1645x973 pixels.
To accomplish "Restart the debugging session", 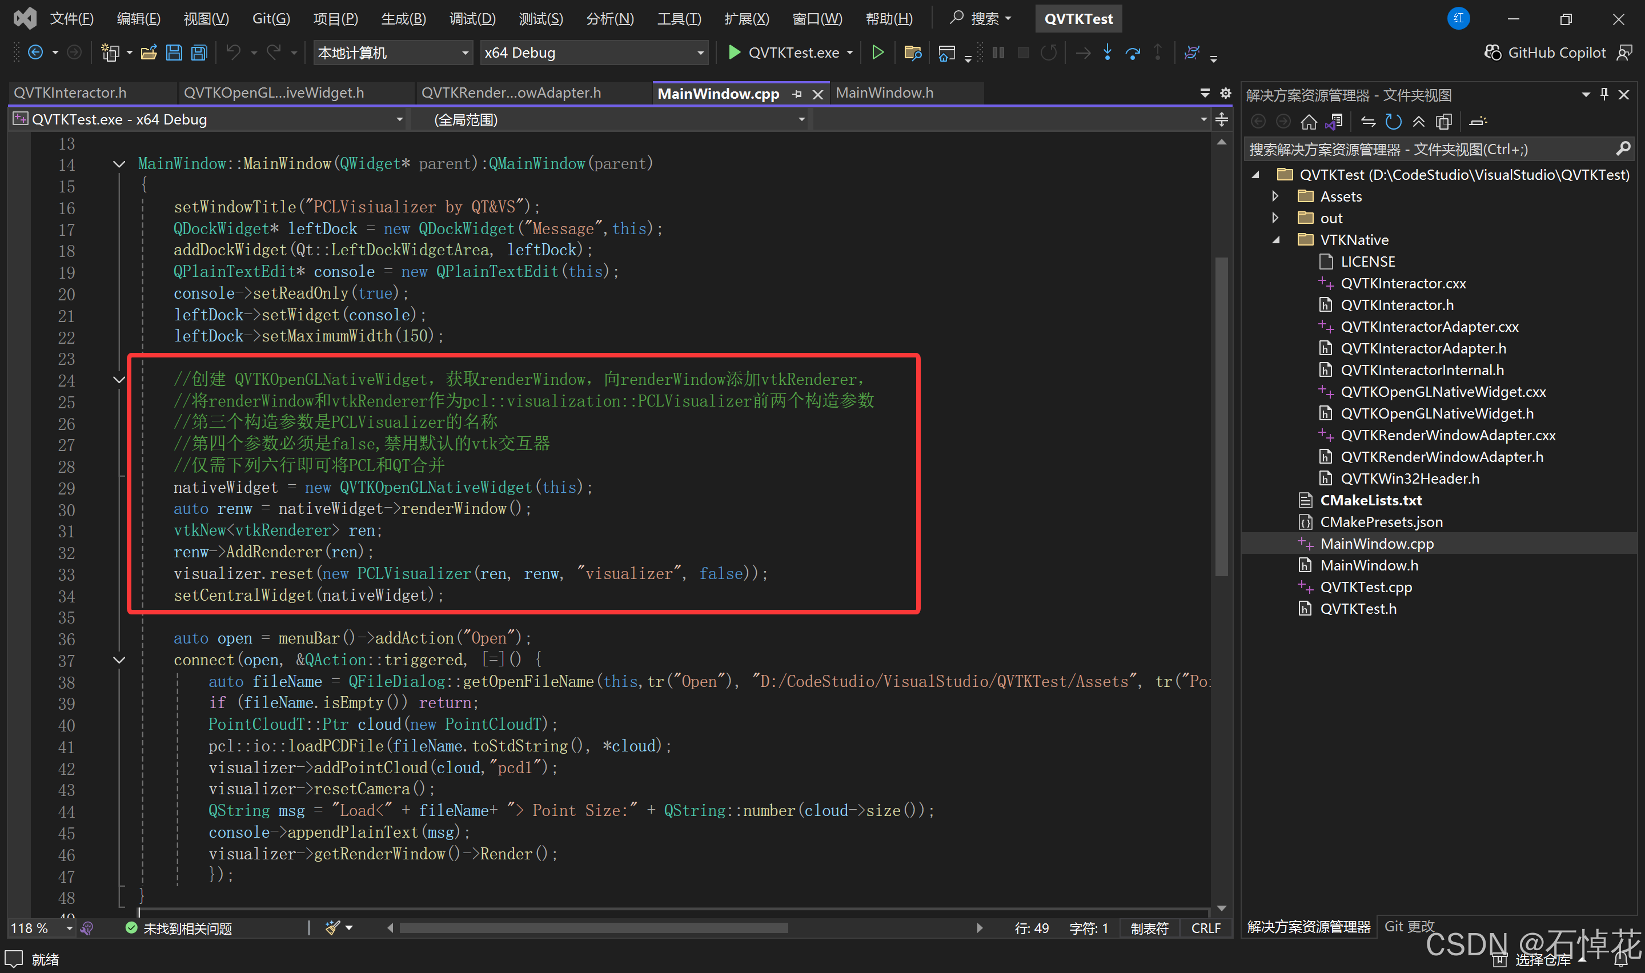I will coord(1049,53).
